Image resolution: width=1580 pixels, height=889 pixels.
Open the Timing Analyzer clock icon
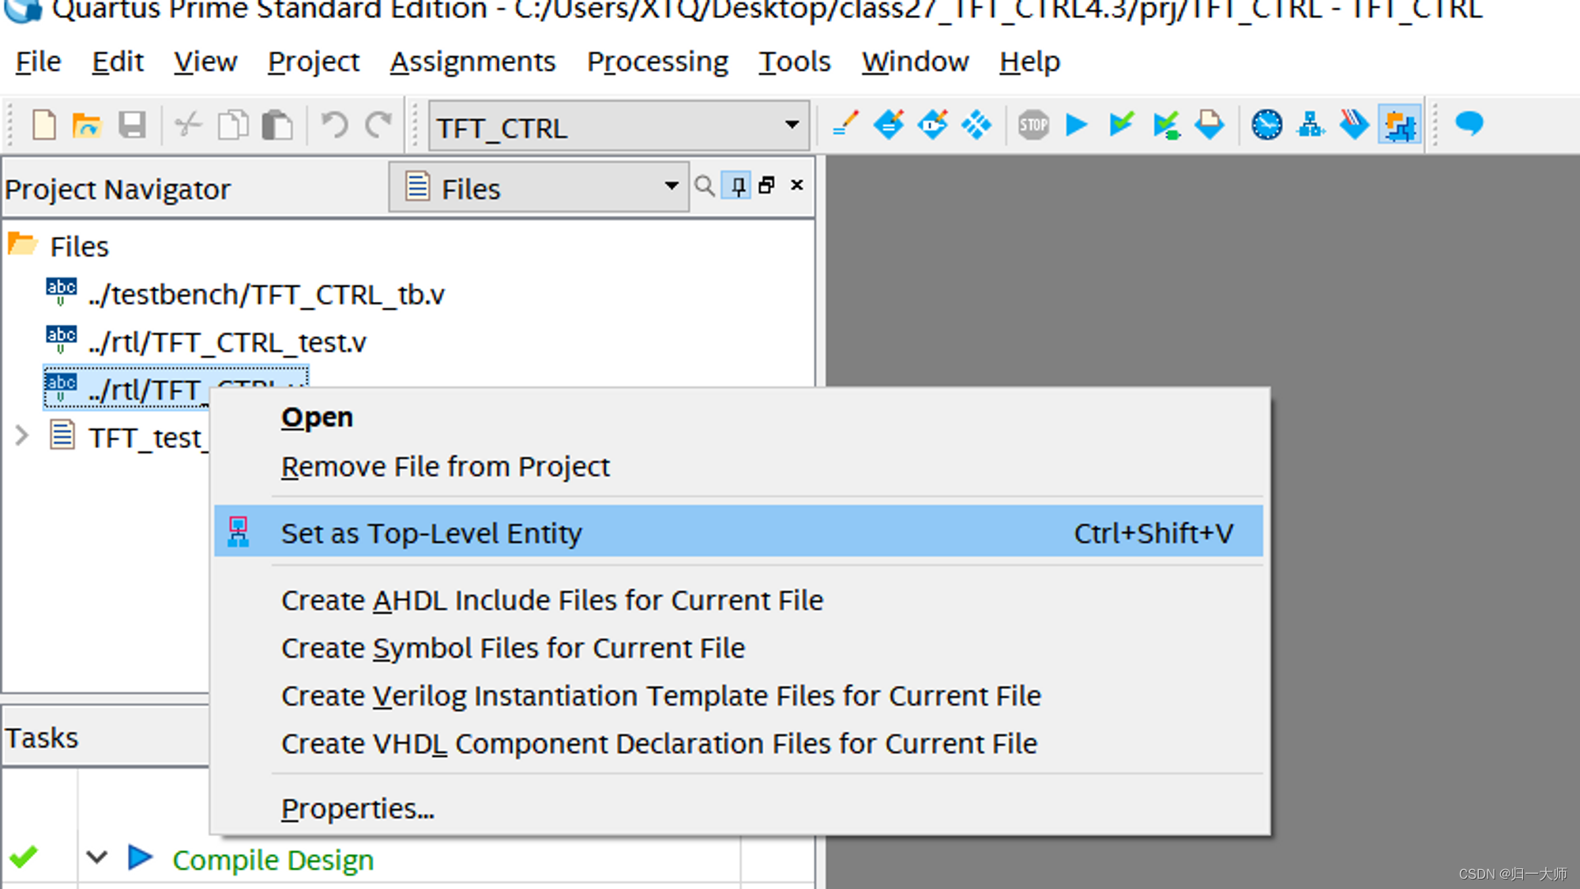[1267, 125]
